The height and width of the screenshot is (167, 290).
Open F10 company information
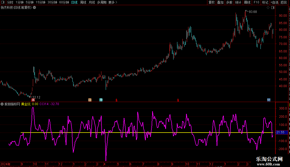click(256, 2)
